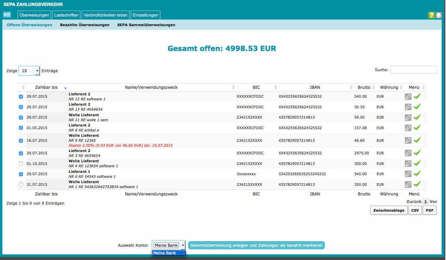Choose Meine Bank from dropdown list
Screen dimensions: 446x260
click(169, 253)
